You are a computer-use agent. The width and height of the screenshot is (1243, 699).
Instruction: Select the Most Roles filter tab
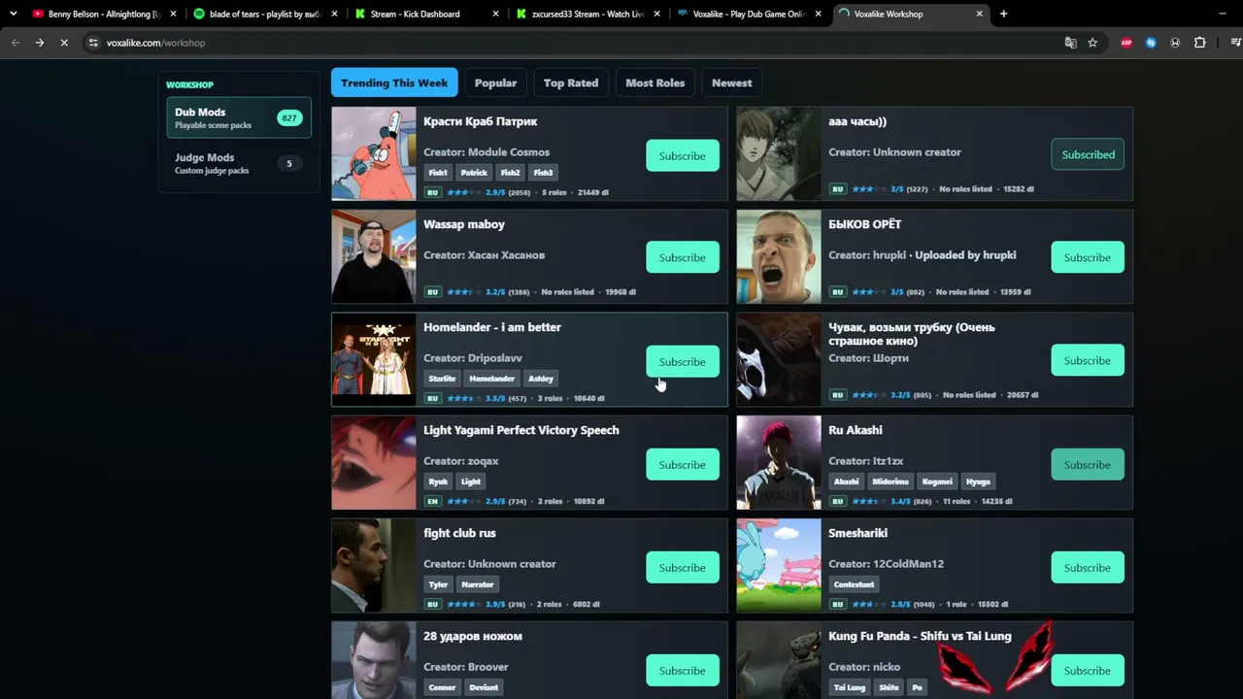655,83
